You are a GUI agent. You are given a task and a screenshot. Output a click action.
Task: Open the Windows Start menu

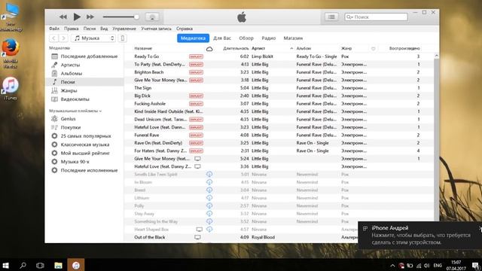click(x=5, y=266)
